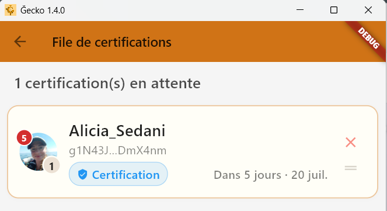The width and height of the screenshot is (387, 211).
Task: Grab the reorder handle on the card
Action: point(351,168)
